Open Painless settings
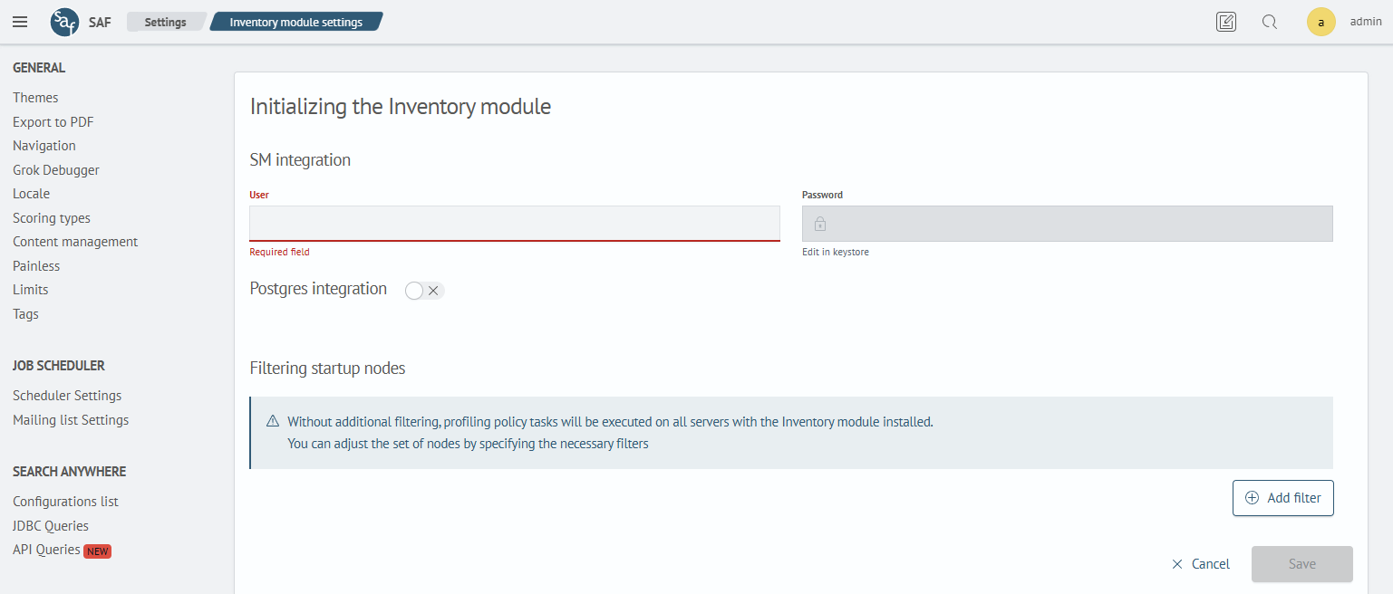This screenshot has width=1393, height=594. coord(36,266)
